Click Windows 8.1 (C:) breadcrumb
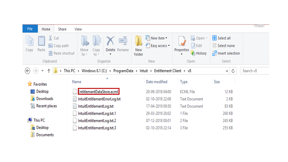The width and height of the screenshot is (288, 162). (94, 71)
